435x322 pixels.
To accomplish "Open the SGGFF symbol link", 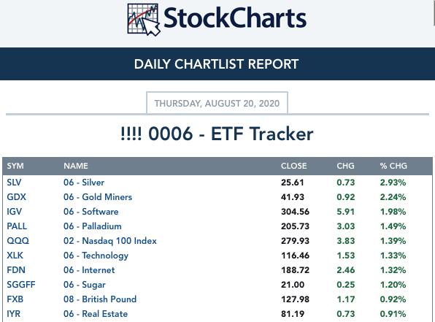I will [21, 285].
